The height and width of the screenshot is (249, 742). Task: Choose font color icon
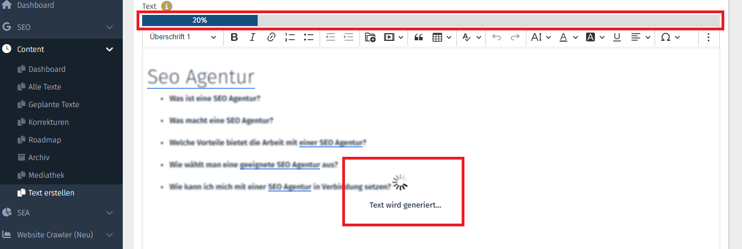coord(563,37)
